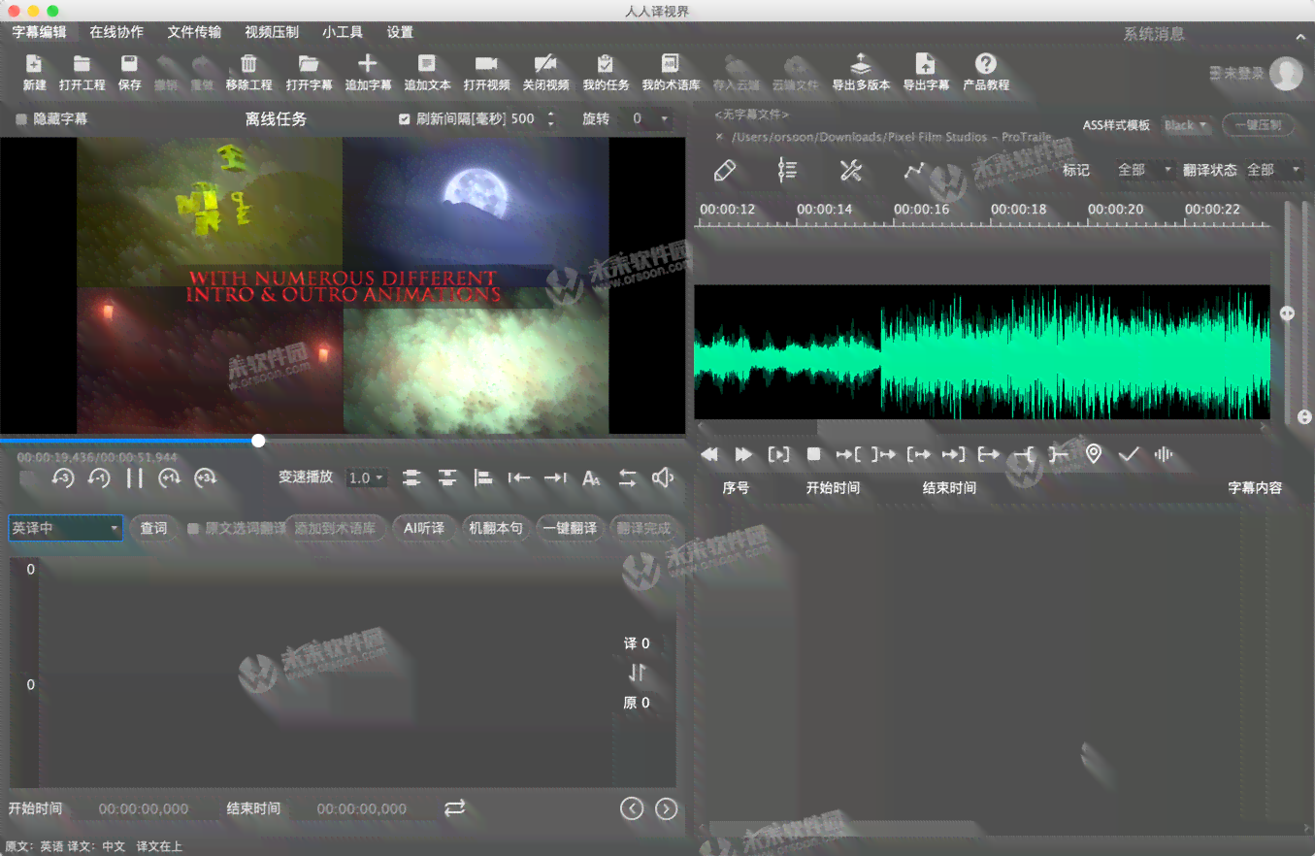Open 我的术语库 glossary icon
Screen dimensions: 1315x856
coord(670,65)
